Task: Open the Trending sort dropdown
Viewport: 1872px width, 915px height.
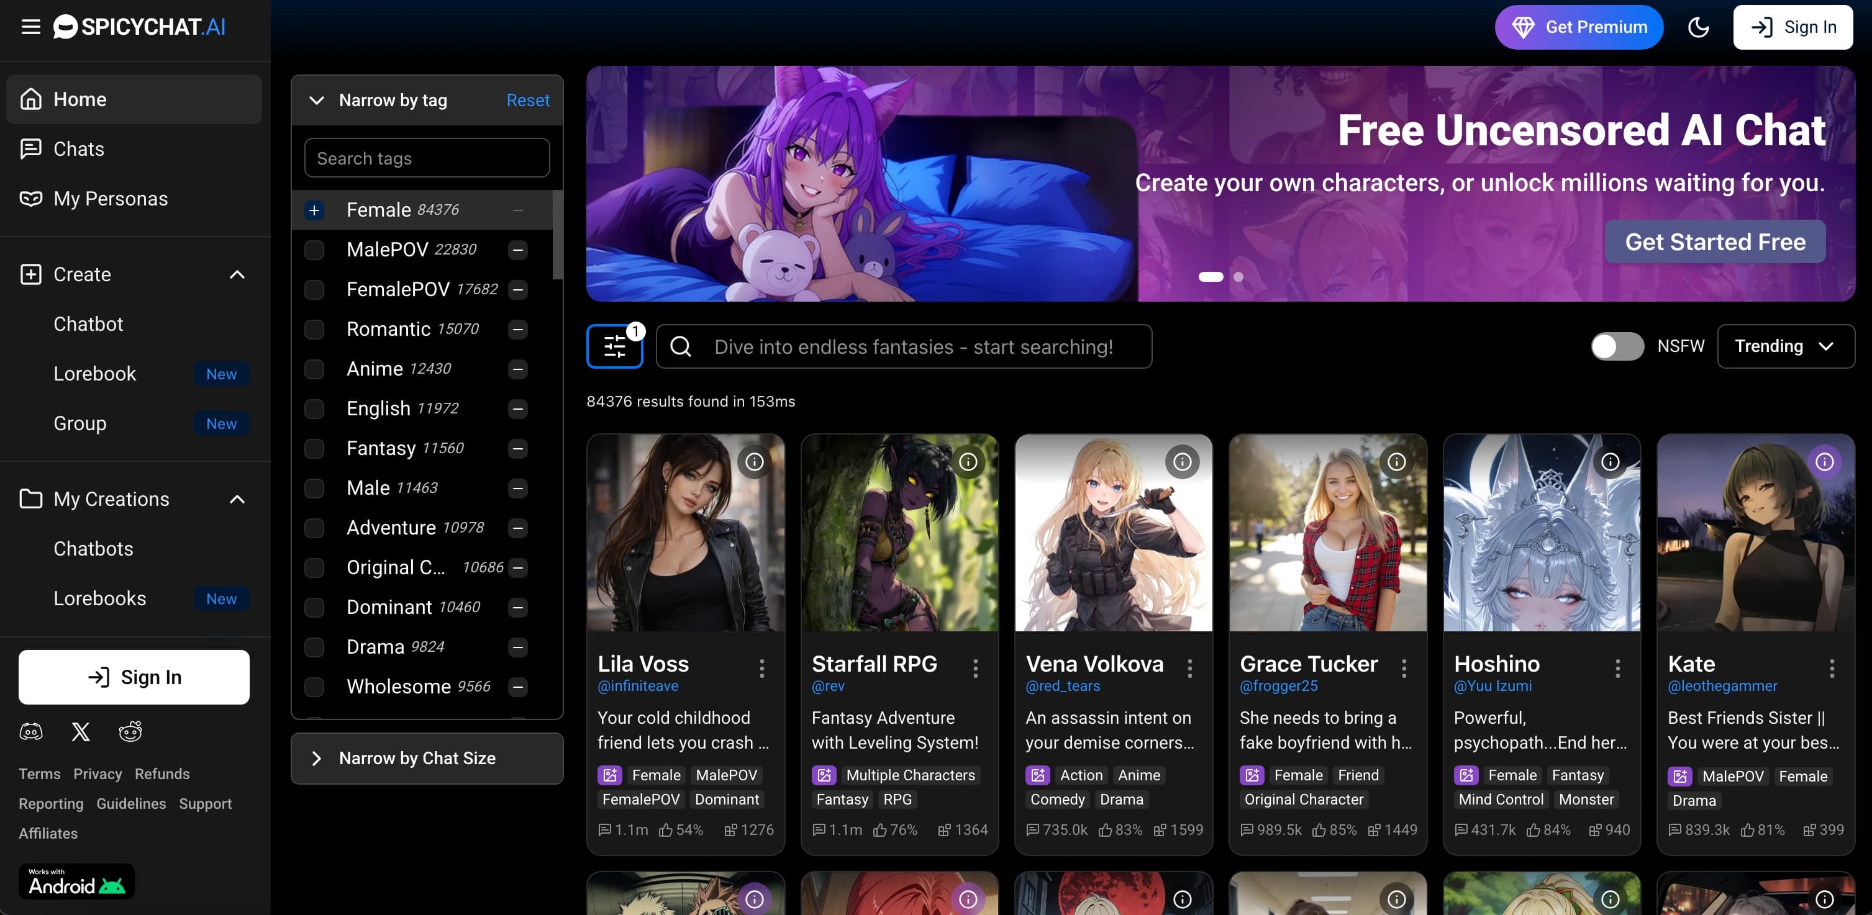Action: (1786, 346)
